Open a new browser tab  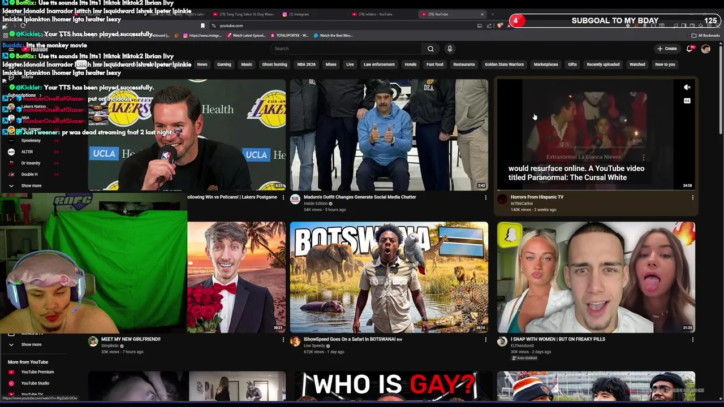[492, 14]
